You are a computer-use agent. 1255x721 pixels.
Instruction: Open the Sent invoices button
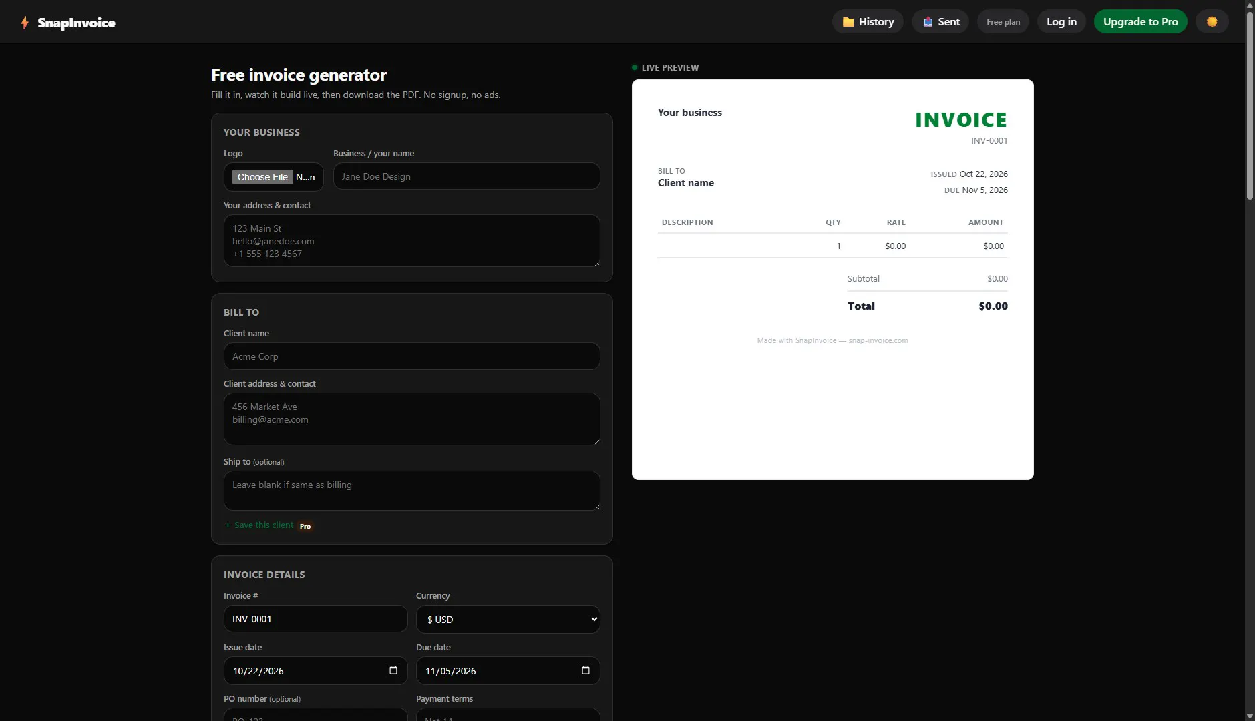tap(940, 22)
